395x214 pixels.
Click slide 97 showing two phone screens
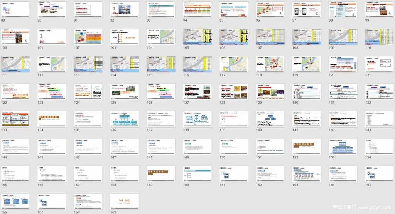coord(307,9)
